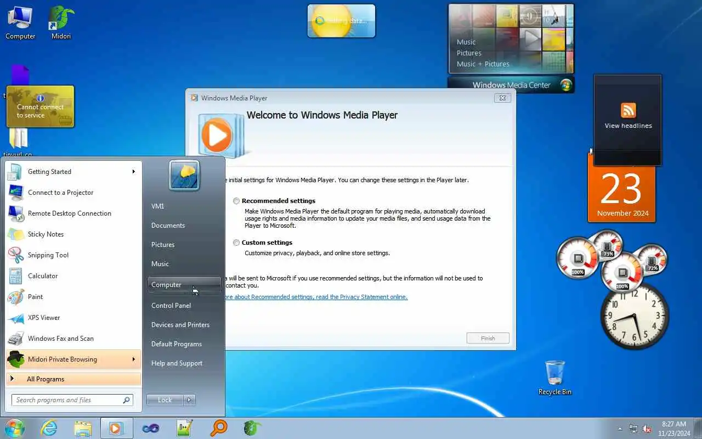Open Paint from the Start menu
This screenshot has height=439, width=702.
tap(73, 297)
